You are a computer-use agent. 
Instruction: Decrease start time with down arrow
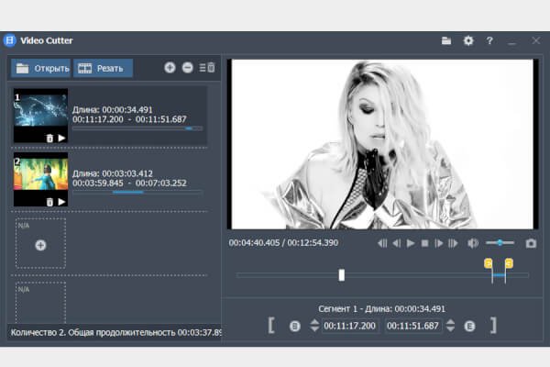tap(314, 329)
